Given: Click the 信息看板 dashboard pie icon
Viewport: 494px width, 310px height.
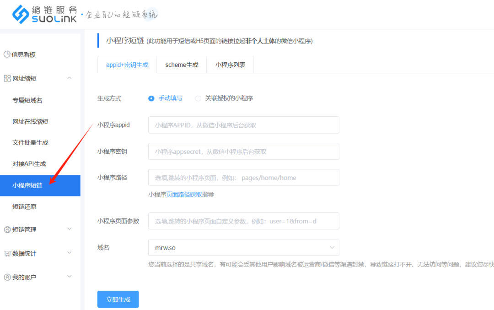Looking at the screenshot, I should tap(7, 54).
